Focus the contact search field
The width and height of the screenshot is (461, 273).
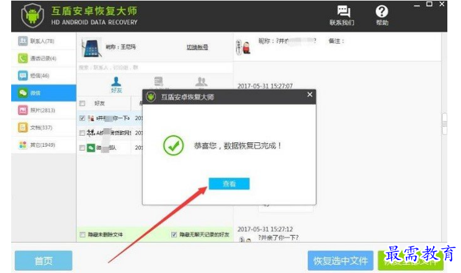(154, 67)
